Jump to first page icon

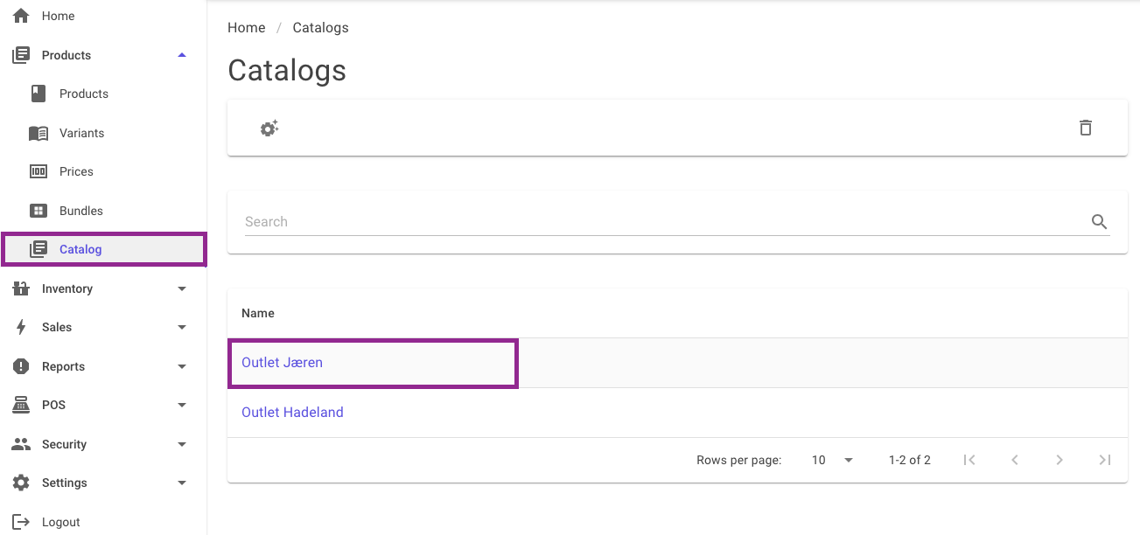coord(969,460)
